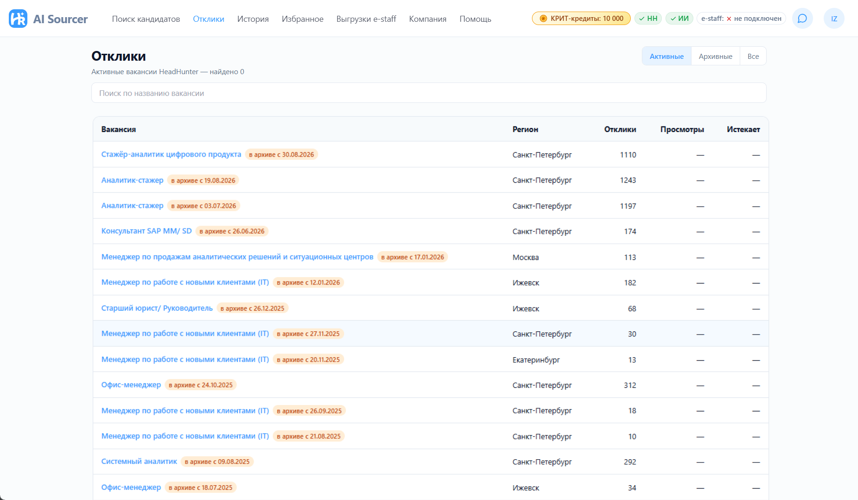Open the chat bubble icon
The image size is (858, 500).
pyautogui.click(x=802, y=19)
